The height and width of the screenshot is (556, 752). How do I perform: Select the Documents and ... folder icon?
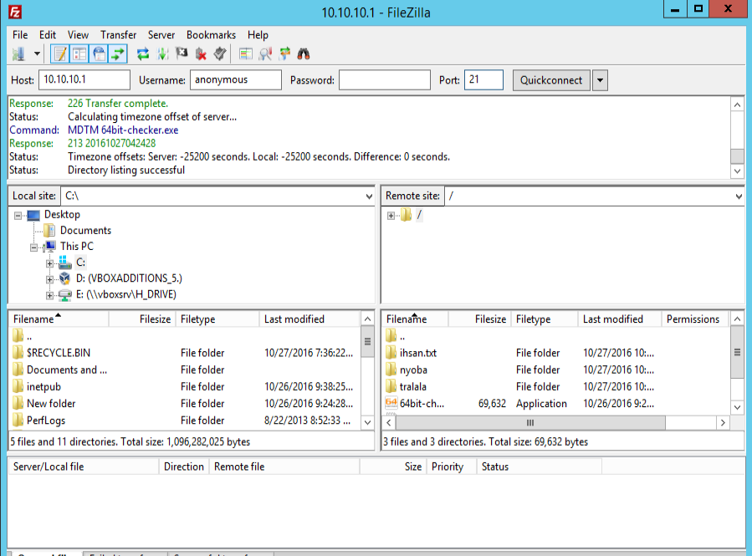click(x=18, y=370)
